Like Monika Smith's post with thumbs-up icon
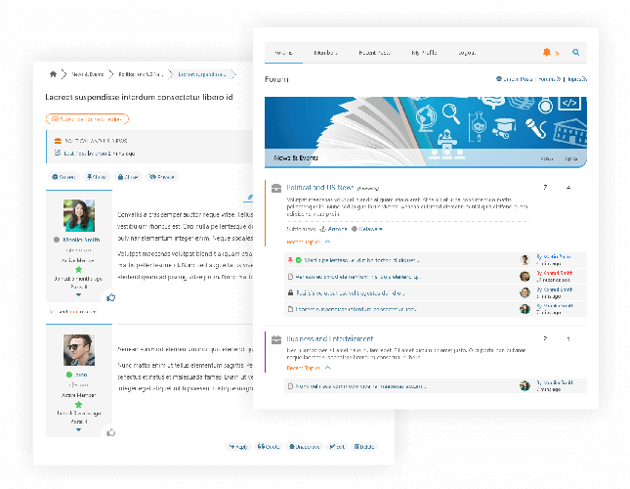This screenshot has width=630, height=489. pyautogui.click(x=111, y=297)
